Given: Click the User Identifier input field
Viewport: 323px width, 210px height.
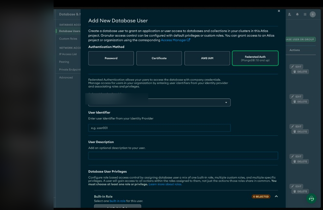Looking at the screenshot, I should tap(159, 128).
